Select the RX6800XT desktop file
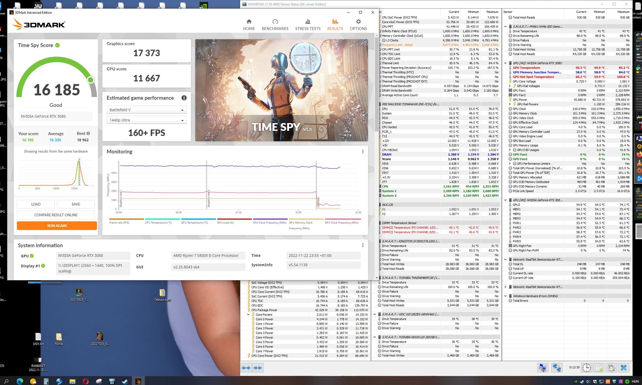Viewport: 642px width, 385px height. (x=38, y=364)
